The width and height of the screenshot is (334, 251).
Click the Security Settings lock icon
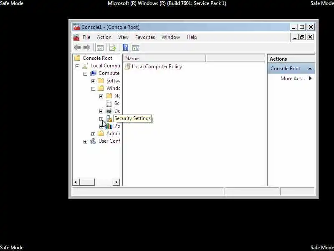coord(109,118)
